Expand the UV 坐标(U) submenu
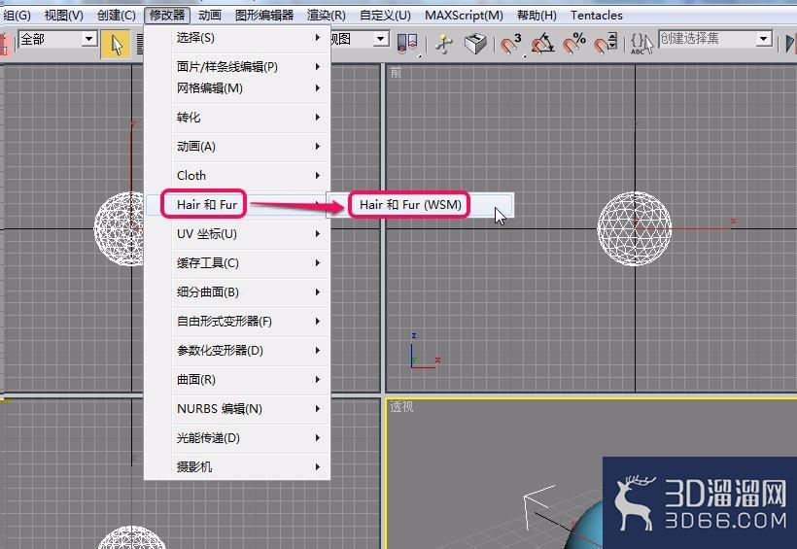 point(237,234)
